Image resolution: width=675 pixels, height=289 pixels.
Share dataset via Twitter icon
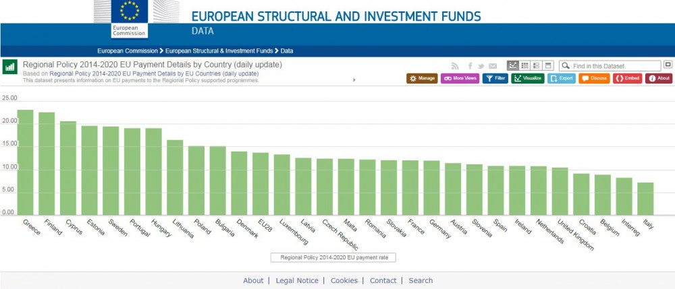481,66
